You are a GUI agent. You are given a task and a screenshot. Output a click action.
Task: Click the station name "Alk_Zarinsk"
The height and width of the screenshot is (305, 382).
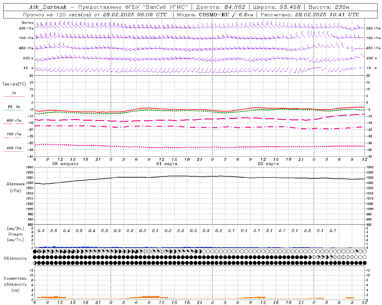point(48,7)
